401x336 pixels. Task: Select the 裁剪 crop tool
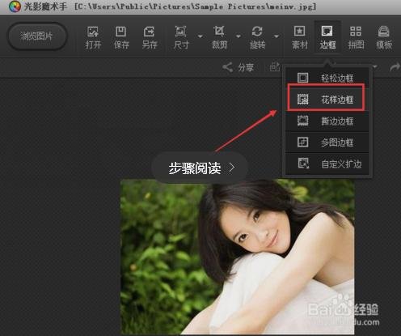(x=219, y=37)
